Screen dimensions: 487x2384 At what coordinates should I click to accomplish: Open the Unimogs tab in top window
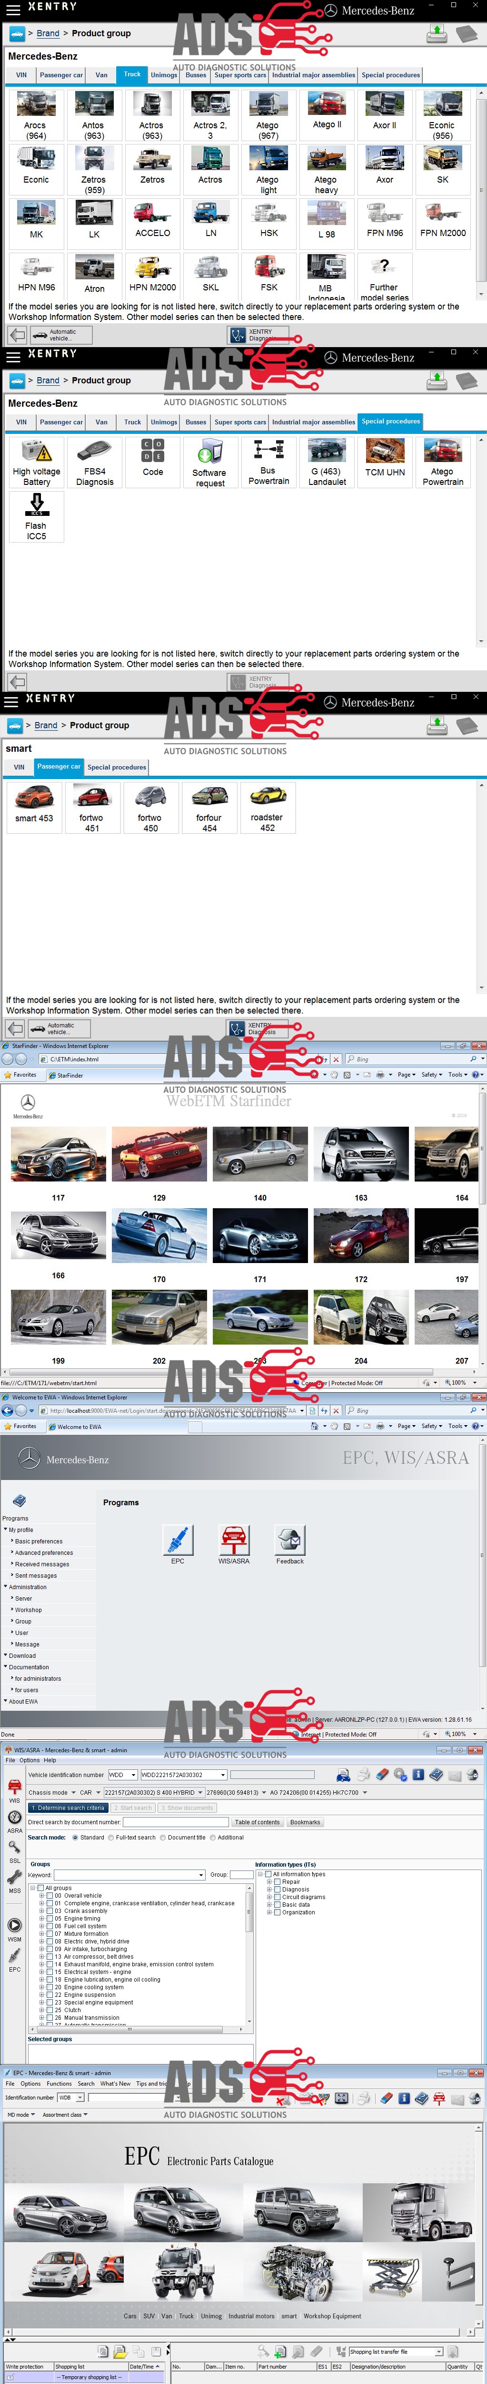click(164, 75)
